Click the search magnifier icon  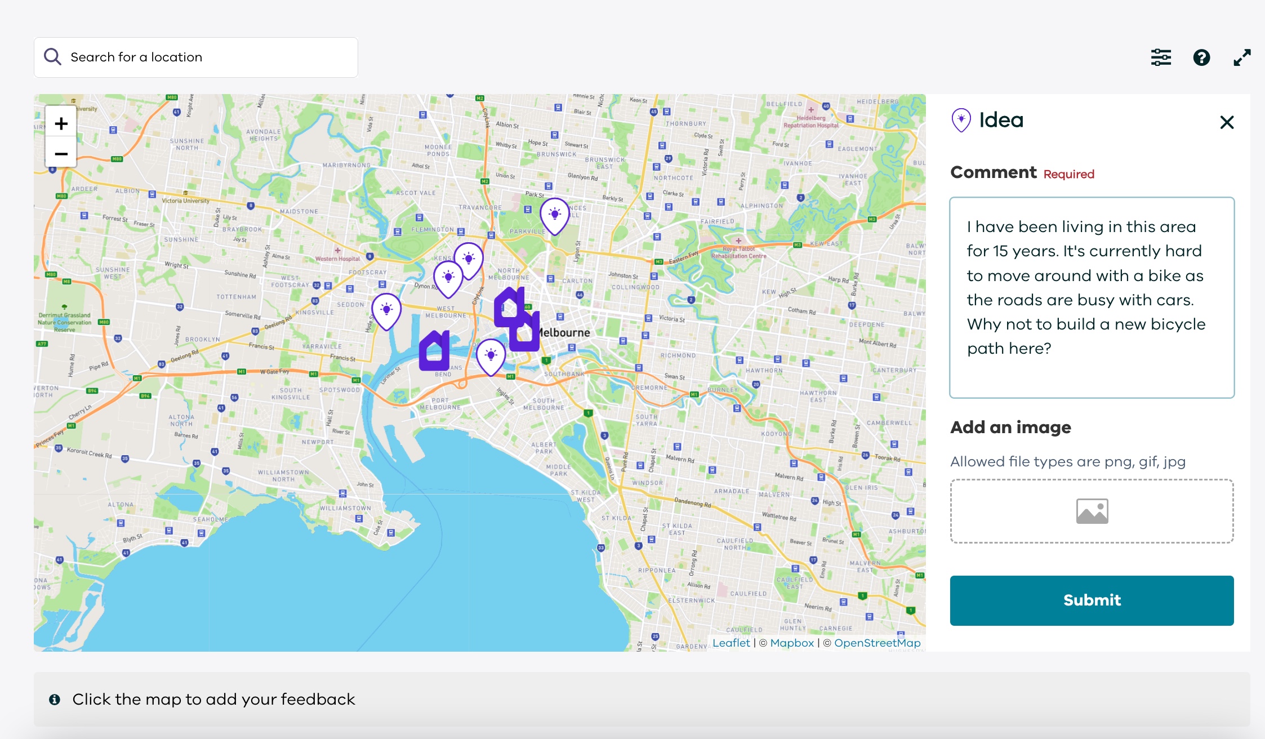point(52,57)
